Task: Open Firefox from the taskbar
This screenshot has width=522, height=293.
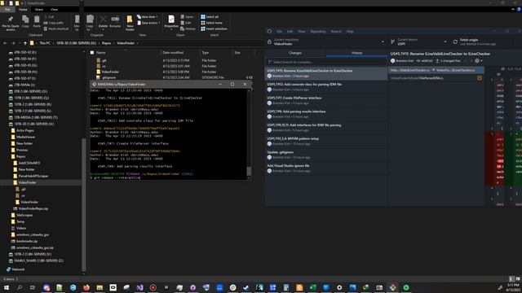Action: click(86, 287)
